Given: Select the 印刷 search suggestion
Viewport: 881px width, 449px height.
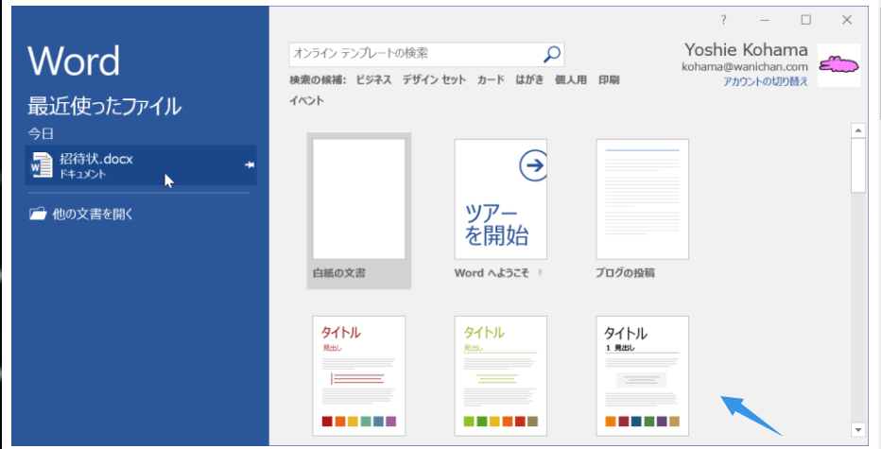Looking at the screenshot, I should (x=609, y=79).
